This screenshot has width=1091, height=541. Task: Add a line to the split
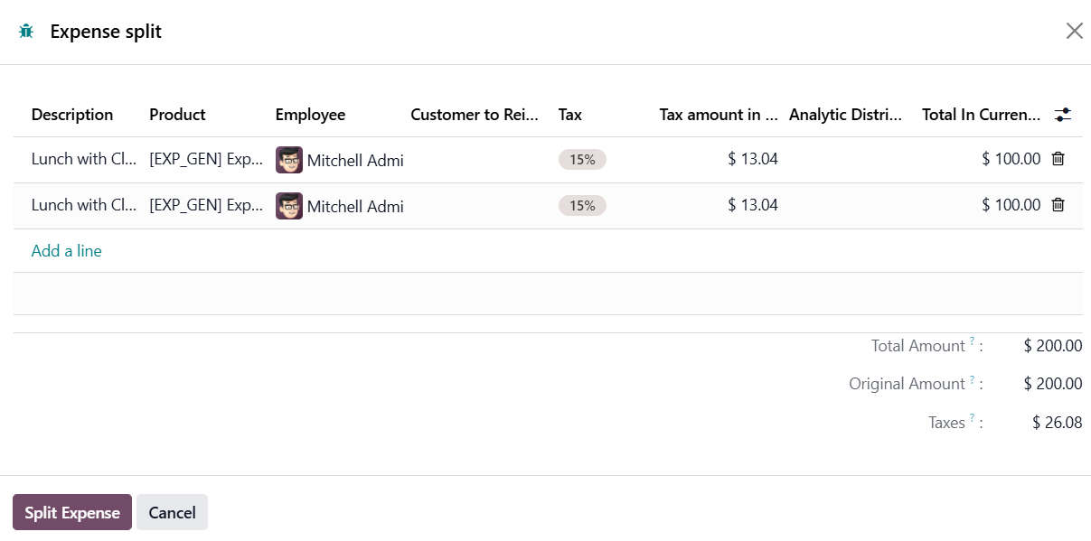(x=67, y=251)
